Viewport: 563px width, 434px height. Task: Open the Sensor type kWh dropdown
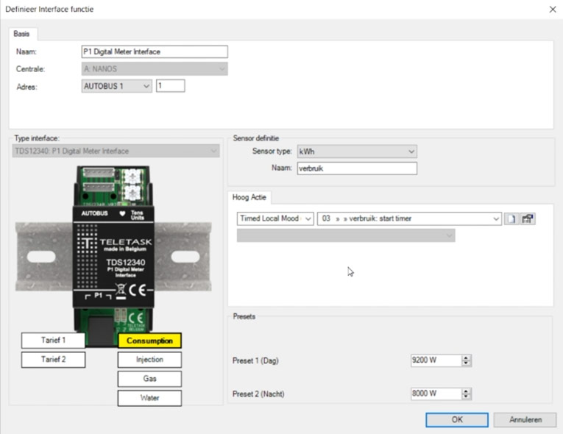point(411,152)
